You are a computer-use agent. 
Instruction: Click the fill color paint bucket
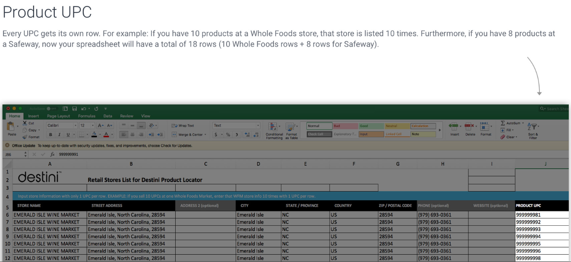pyautogui.click(x=94, y=135)
